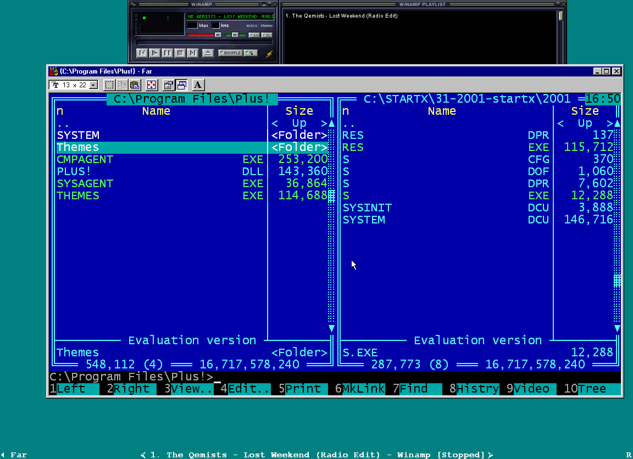Open the Properties toolbar icon
Screen dimensions: 633x459
169,85
